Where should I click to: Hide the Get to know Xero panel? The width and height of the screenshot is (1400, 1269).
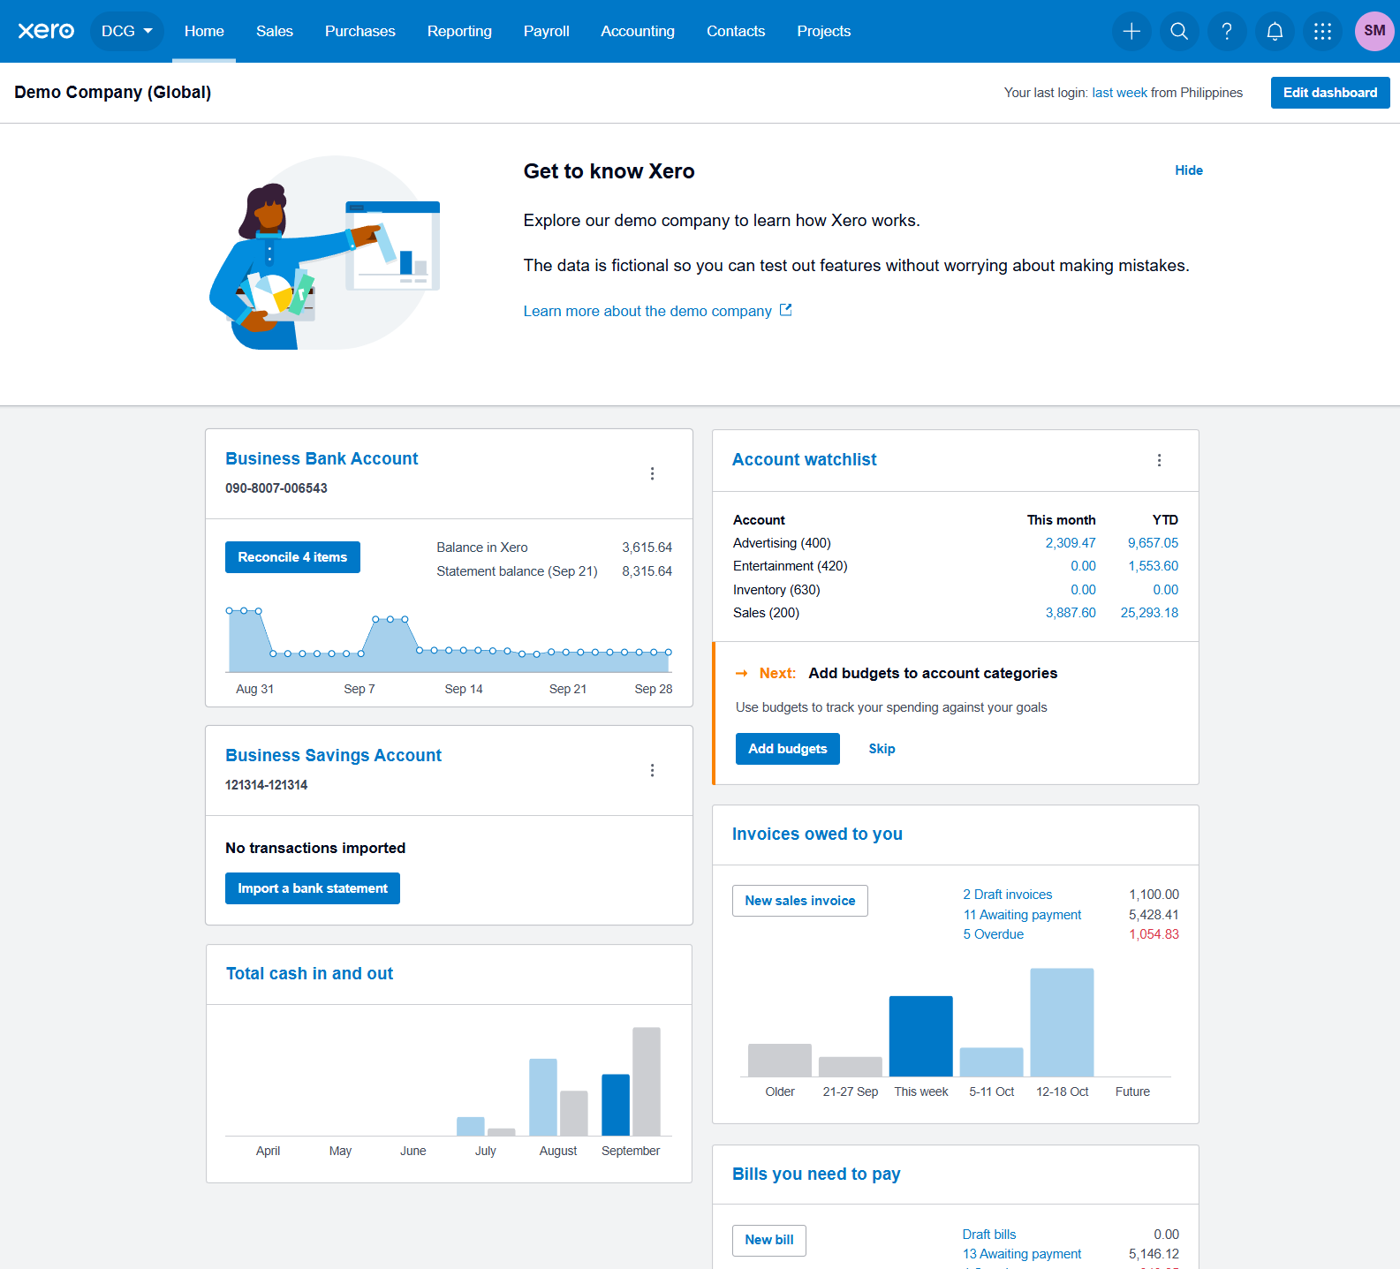click(x=1189, y=170)
